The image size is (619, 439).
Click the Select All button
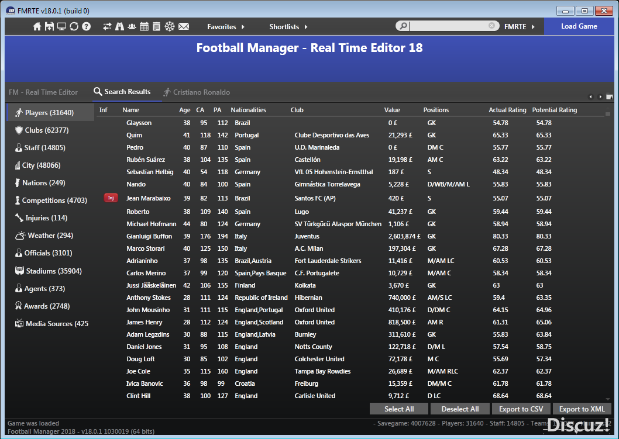pos(398,409)
